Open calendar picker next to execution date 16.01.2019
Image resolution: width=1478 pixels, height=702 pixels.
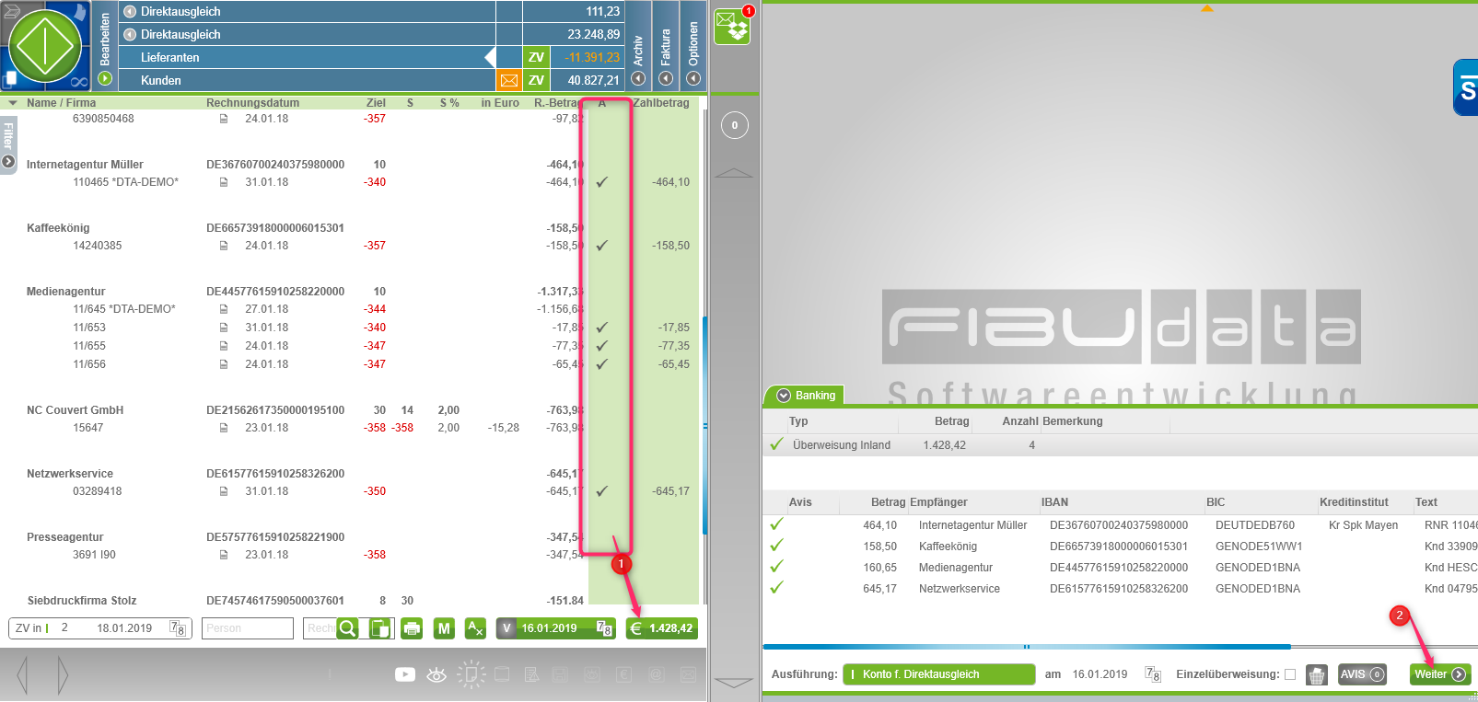point(1152,674)
